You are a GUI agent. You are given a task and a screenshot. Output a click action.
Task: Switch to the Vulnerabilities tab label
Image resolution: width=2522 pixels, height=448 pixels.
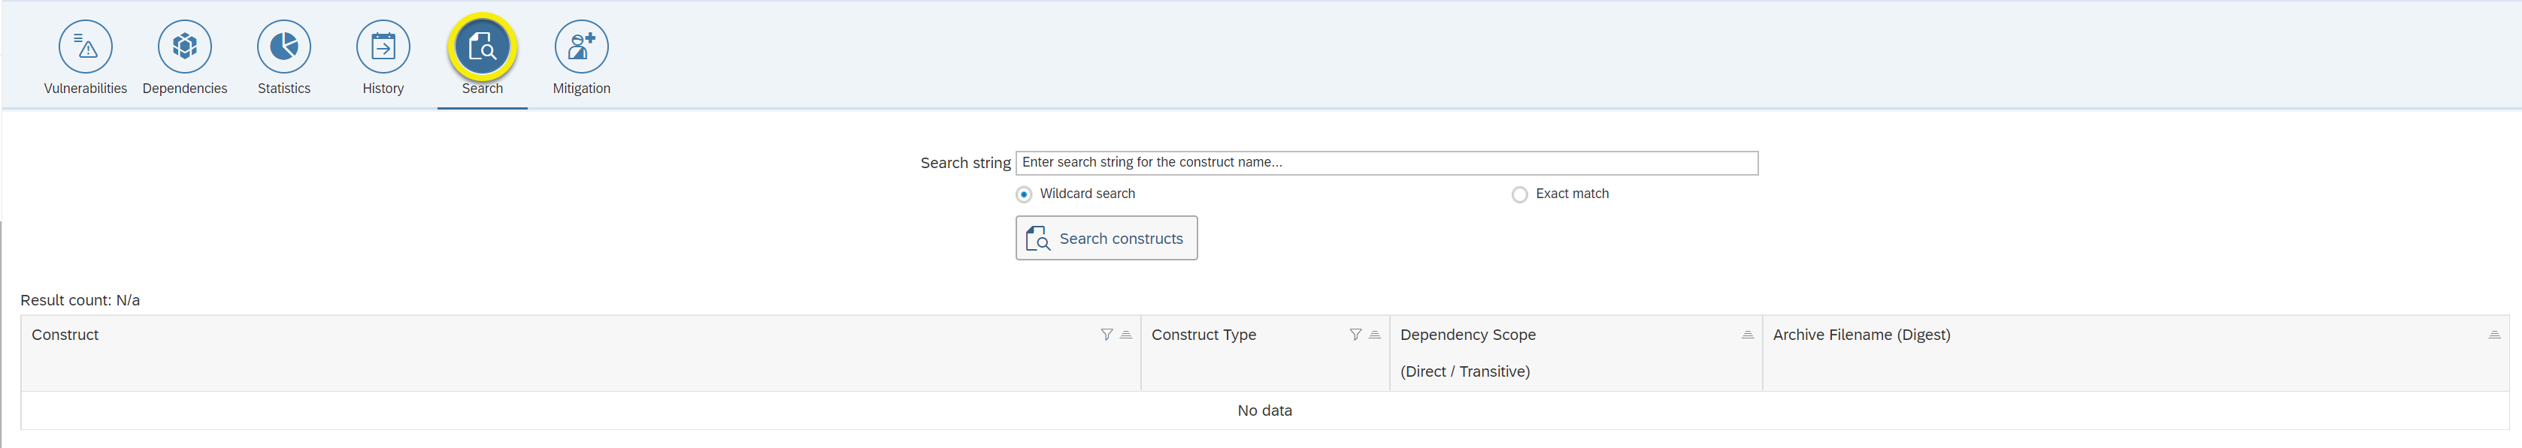[85, 88]
